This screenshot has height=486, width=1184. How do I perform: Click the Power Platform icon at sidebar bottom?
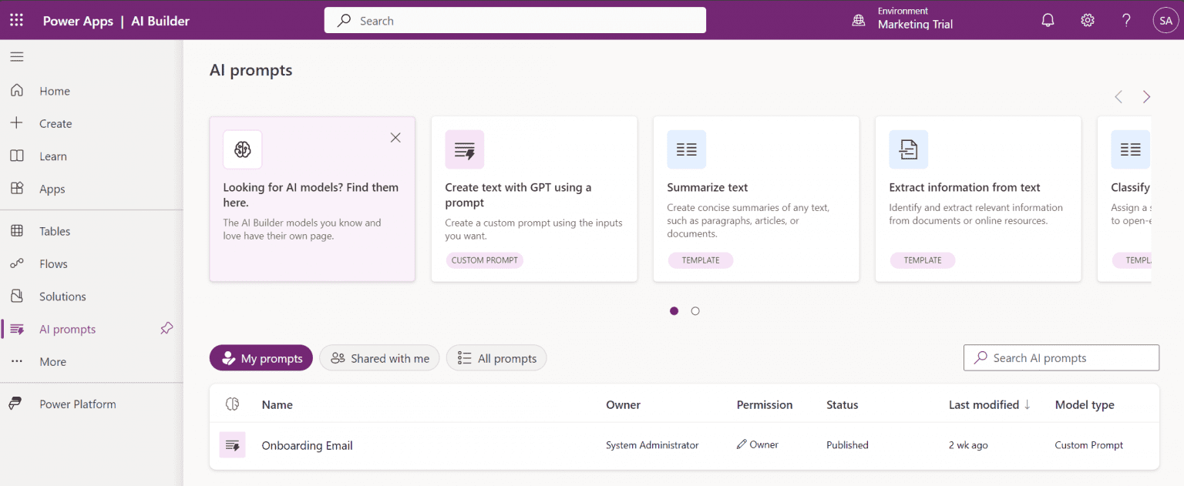(16, 404)
